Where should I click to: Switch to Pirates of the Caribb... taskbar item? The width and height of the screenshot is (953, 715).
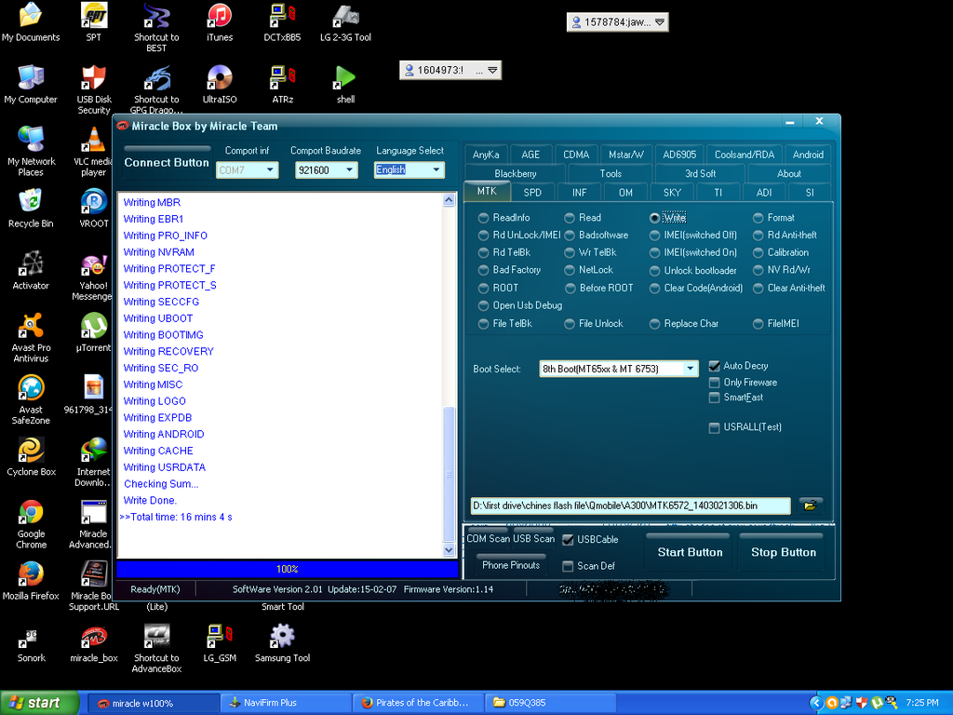point(418,703)
